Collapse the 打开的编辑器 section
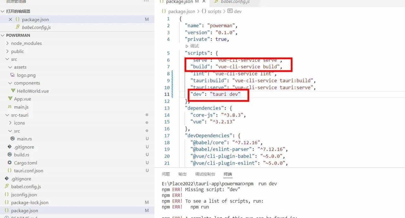The image size is (405, 218). (x=3, y=11)
